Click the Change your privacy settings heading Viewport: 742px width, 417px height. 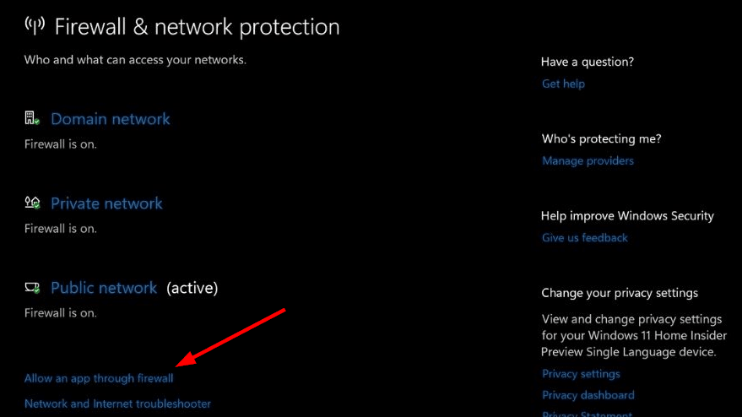pyautogui.click(x=620, y=293)
